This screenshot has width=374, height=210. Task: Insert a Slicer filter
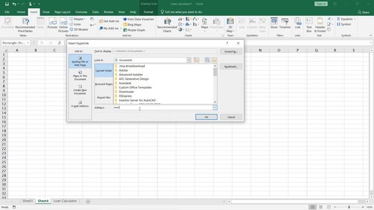click(x=274, y=23)
